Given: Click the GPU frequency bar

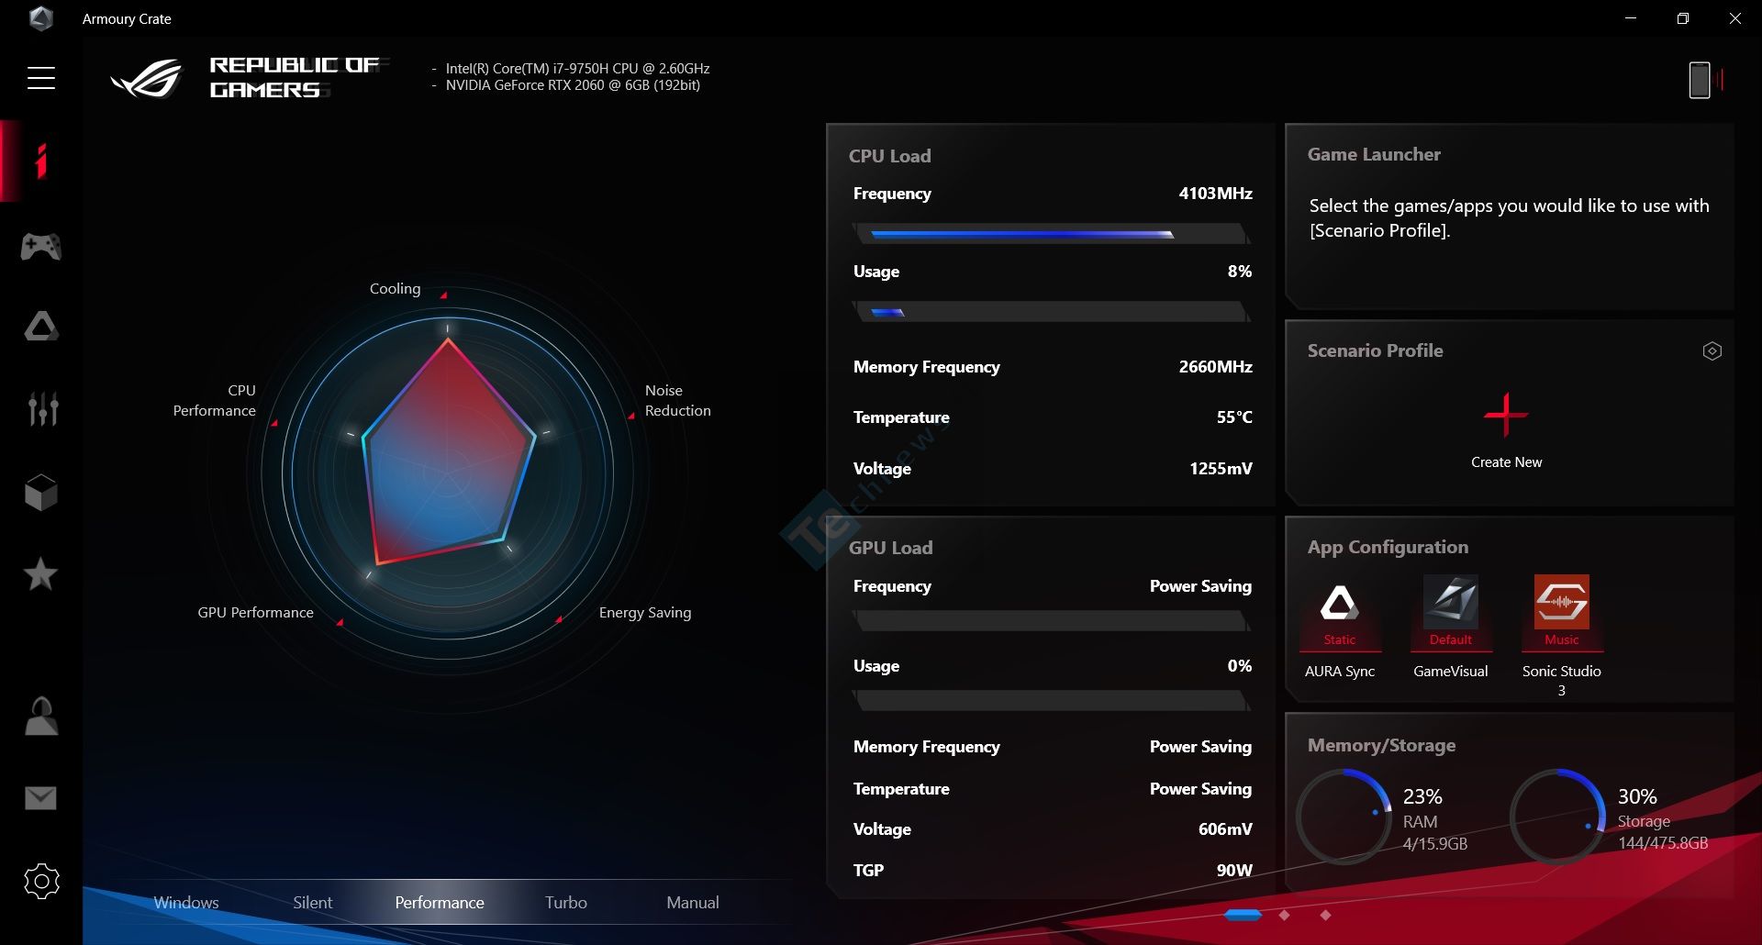Looking at the screenshot, I should 1052,621.
